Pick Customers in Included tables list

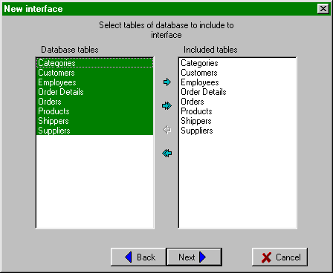tap(237, 73)
